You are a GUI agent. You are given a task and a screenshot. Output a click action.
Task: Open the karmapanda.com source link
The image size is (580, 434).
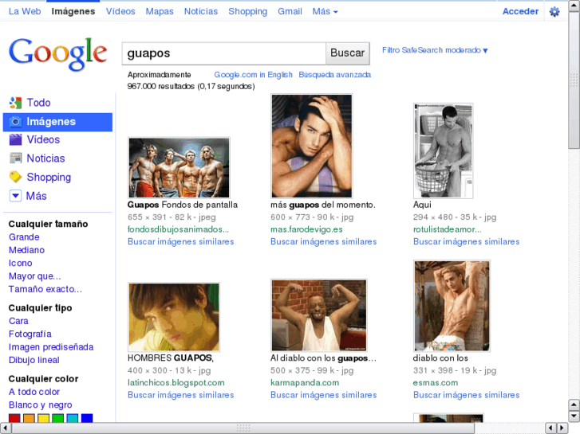[305, 383]
